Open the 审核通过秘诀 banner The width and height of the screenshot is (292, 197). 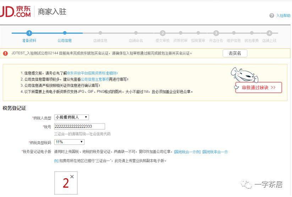coord(259,88)
